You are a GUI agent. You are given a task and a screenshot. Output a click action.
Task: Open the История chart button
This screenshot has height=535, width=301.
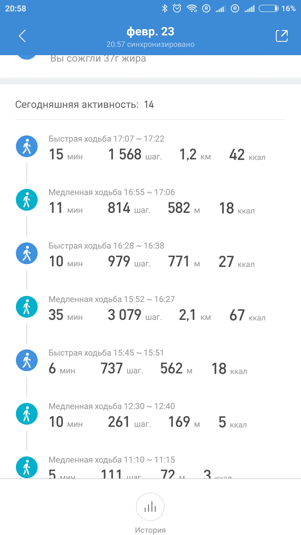pos(150,507)
